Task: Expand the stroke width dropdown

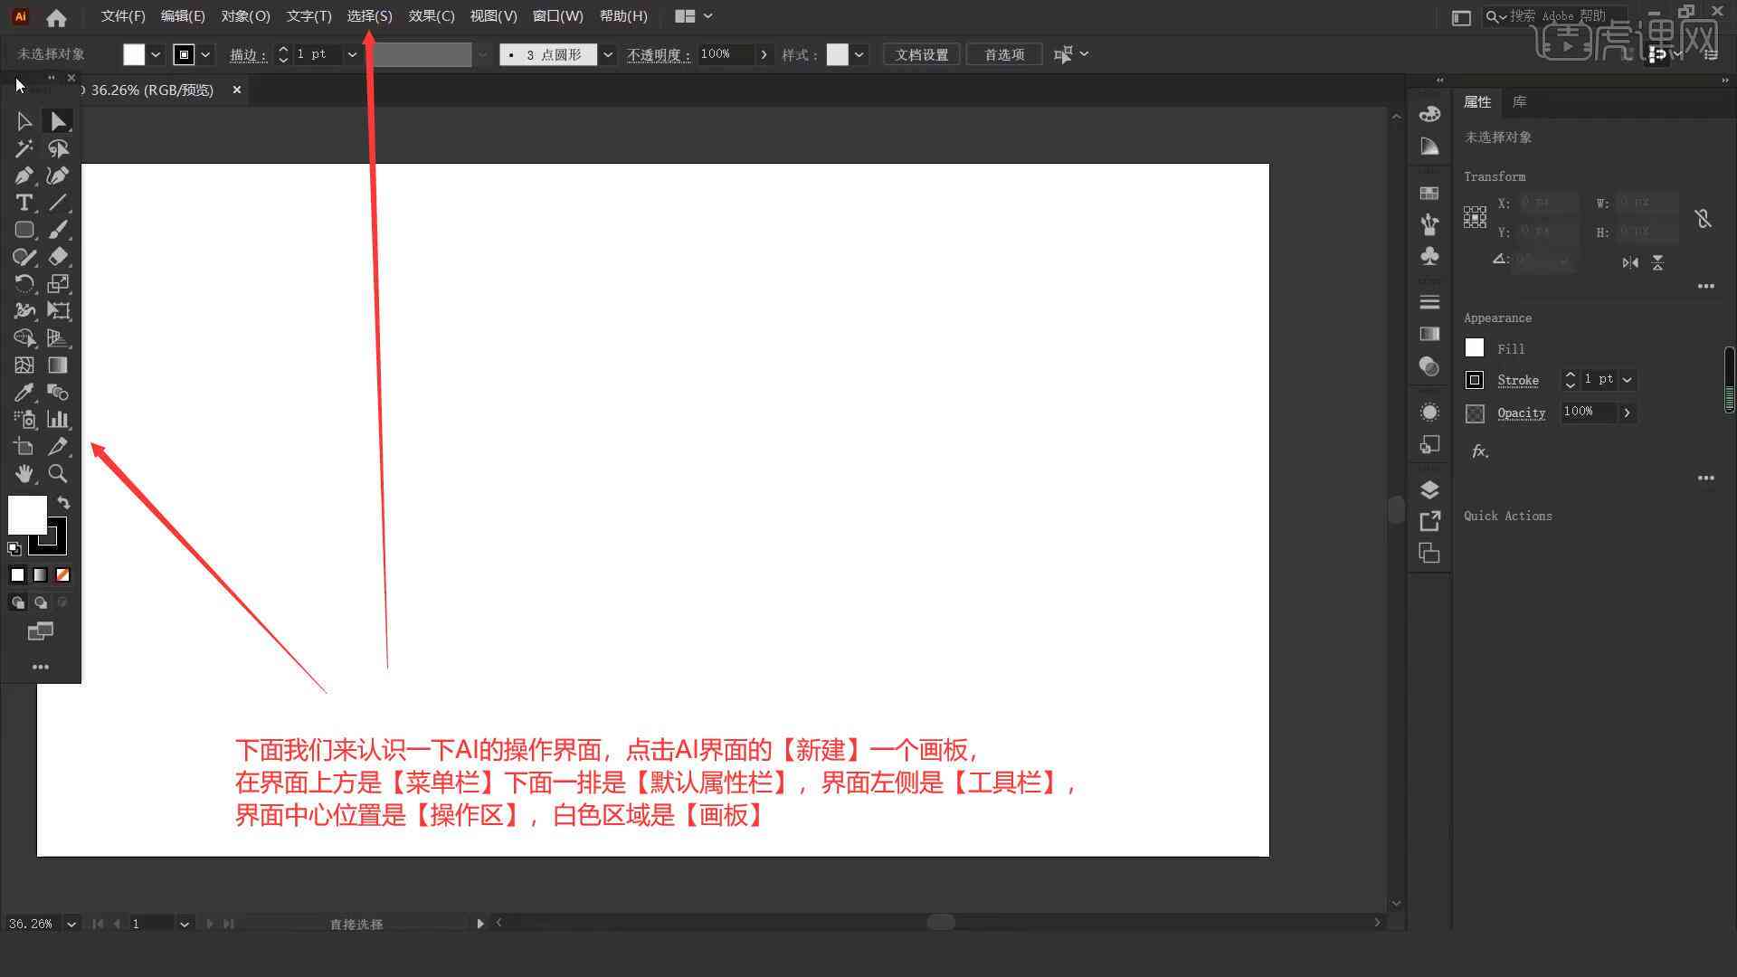Action: coord(353,53)
